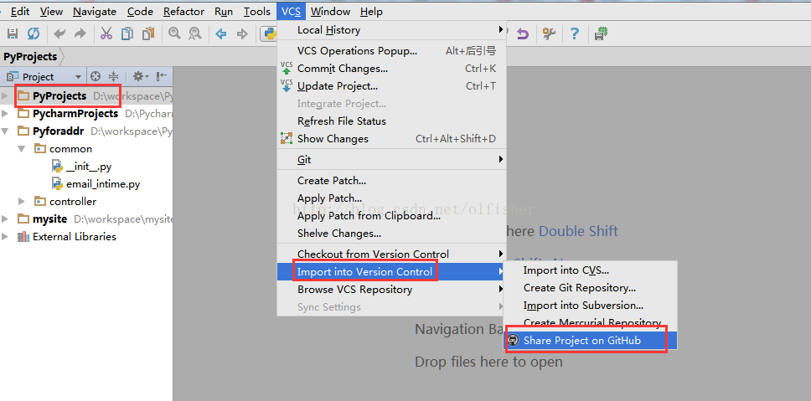This screenshot has width=811, height=401.
Task: Select Share Project on GitHub
Action: (x=590, y=340)
